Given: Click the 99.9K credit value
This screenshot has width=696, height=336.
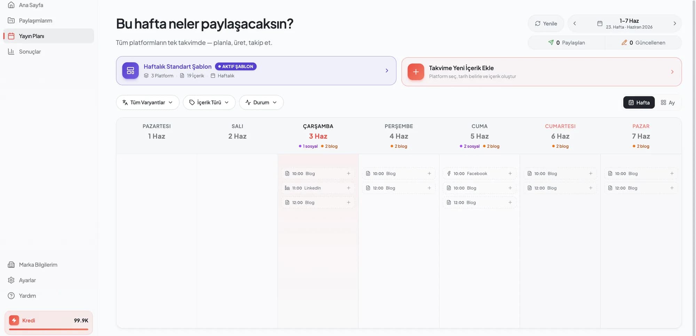Looking at the screenshot, I should pyautogui.click(x=81, y=320).
